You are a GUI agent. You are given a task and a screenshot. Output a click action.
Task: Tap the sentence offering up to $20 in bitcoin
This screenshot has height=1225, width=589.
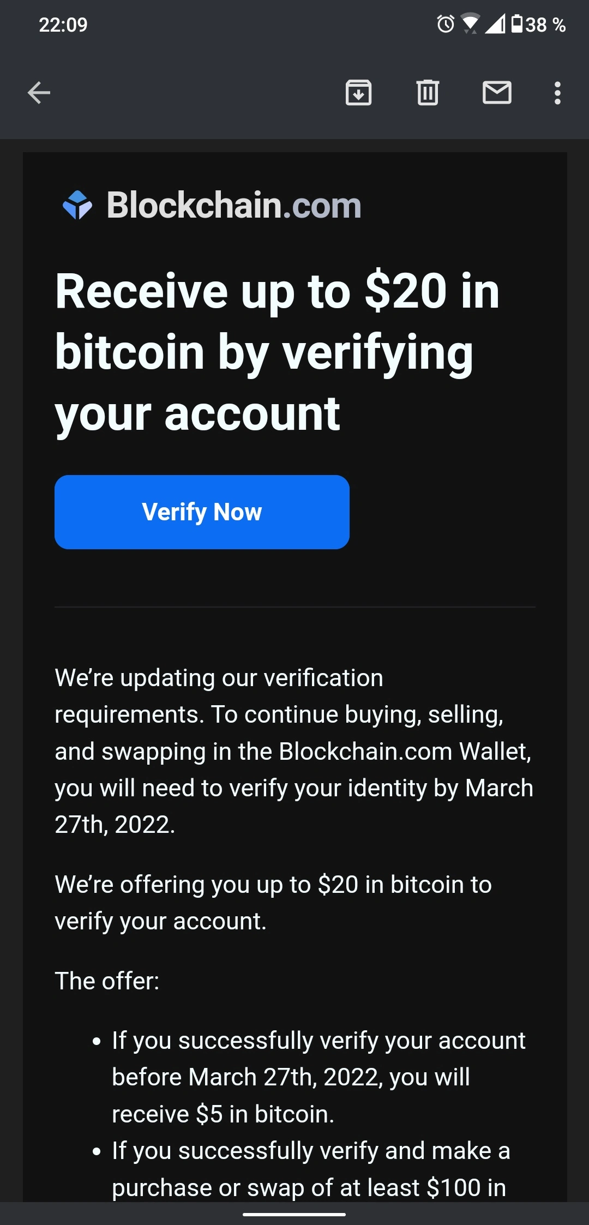click(x=273, y=903)
